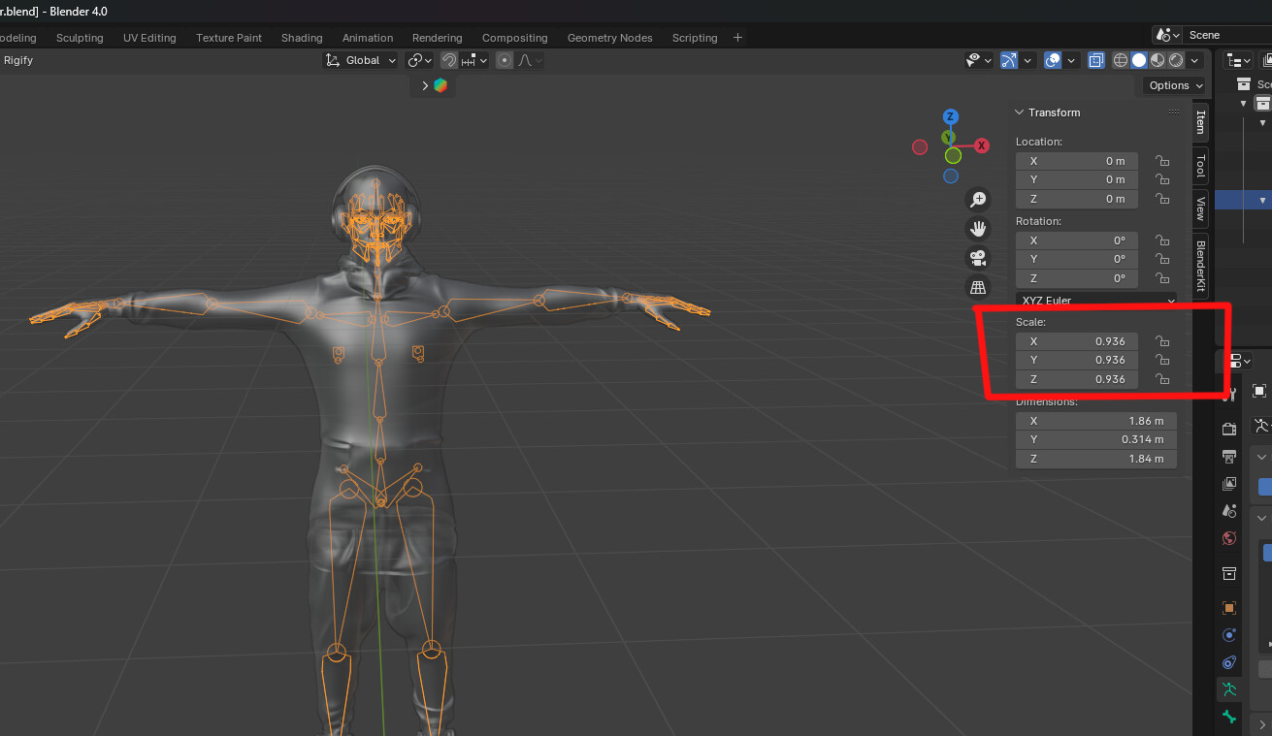Image resolution: width=1272 pixels, height=736 pixels.
Task: Toggle snapping magnet icon
Action: click(x=449, y=60)
